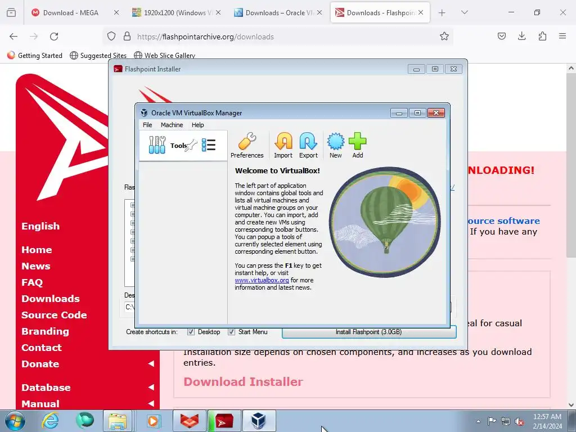This screenshot has width=576, height=432.
Task: Open the Machine menu in VirtualBox
Action: 172,125
